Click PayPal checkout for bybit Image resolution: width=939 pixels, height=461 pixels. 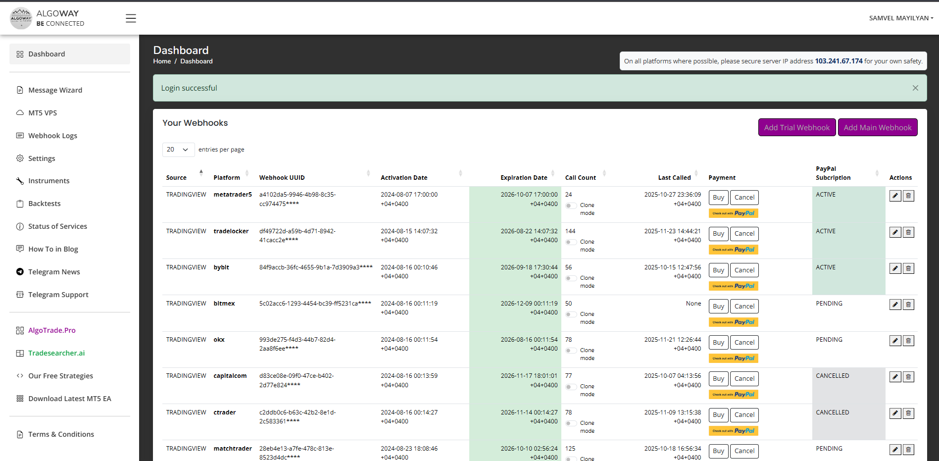point(734,286)
